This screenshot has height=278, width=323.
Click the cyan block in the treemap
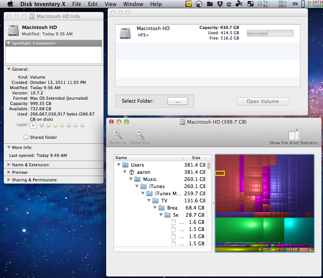[299, 230]
